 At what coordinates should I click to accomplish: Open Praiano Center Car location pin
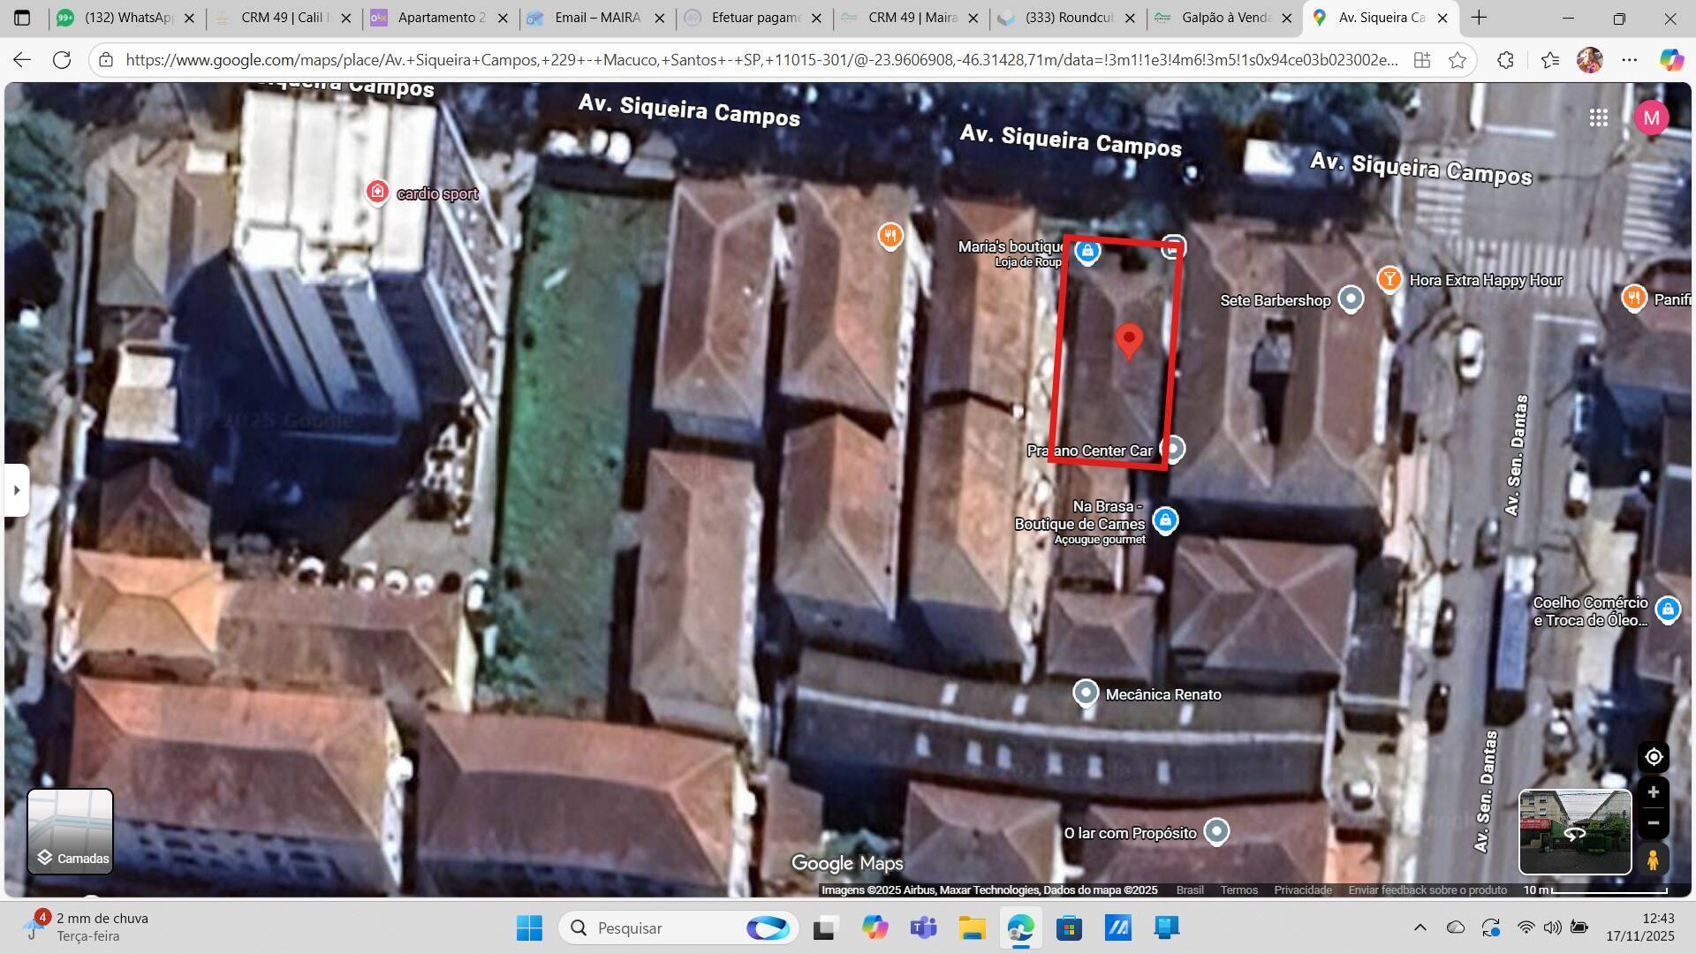click(x=1172, y=449)
